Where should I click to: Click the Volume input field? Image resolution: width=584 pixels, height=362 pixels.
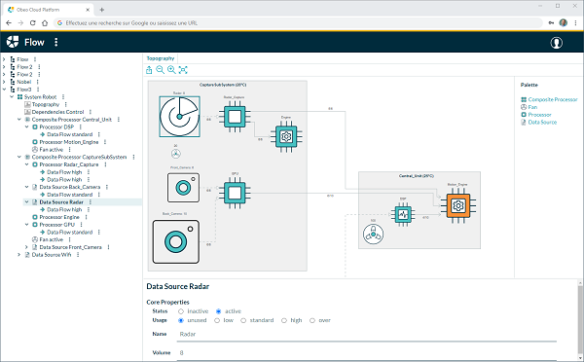pyautogui.click(x=367, y=353)
